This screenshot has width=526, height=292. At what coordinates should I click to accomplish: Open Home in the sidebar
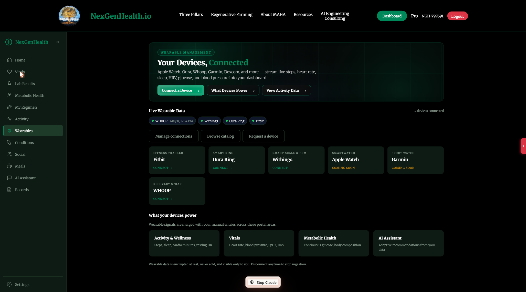(33, 60)
